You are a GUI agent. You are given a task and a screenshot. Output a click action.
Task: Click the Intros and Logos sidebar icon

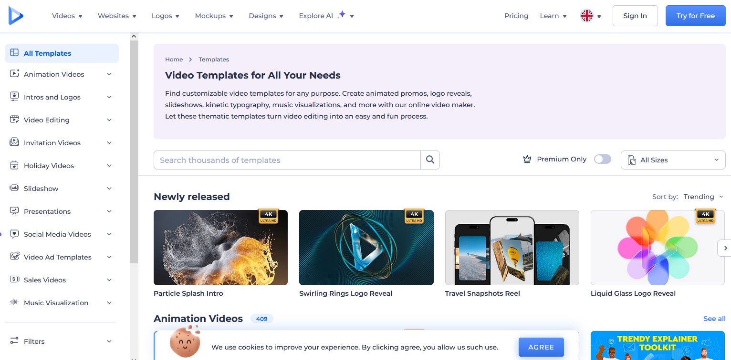click(15, 97)
